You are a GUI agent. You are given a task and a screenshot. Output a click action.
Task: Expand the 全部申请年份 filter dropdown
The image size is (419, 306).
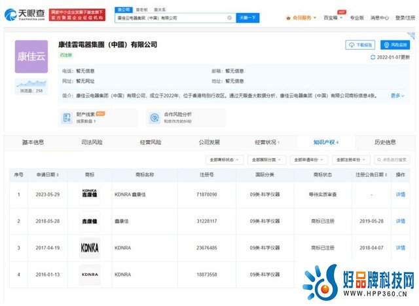[x=308, y=160]
